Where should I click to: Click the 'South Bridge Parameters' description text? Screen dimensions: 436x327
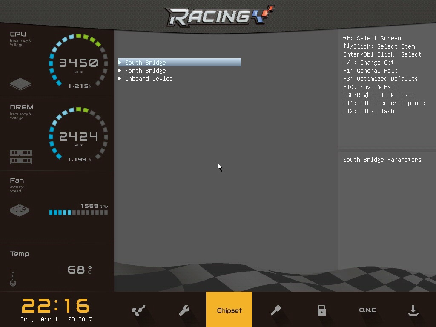coord(382,160)
